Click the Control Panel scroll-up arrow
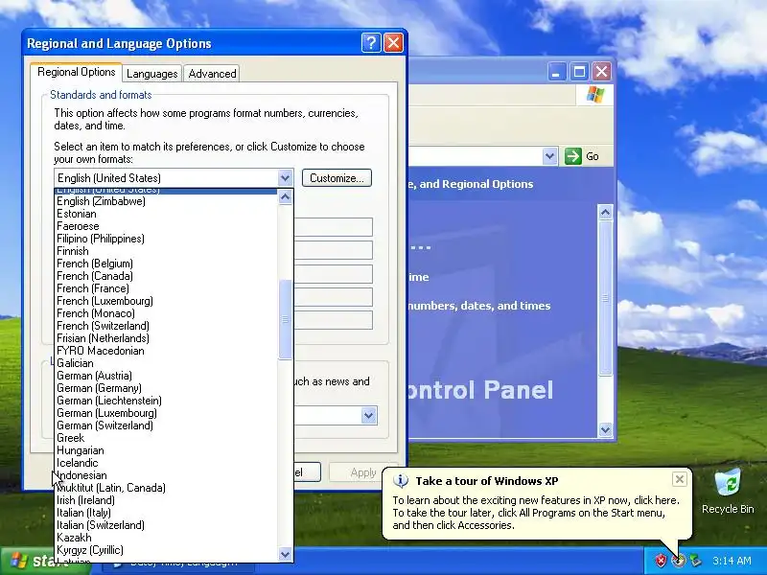Screen dimensions: 767x575 [605, 212]
